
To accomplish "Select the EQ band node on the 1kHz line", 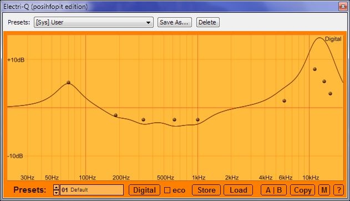I will 197,120.
